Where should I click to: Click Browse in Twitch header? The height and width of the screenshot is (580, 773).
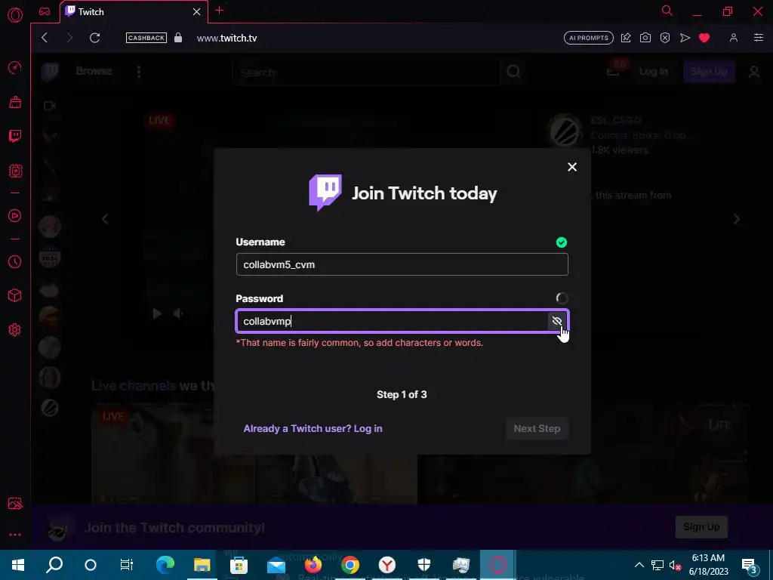[x=94, y=71]
